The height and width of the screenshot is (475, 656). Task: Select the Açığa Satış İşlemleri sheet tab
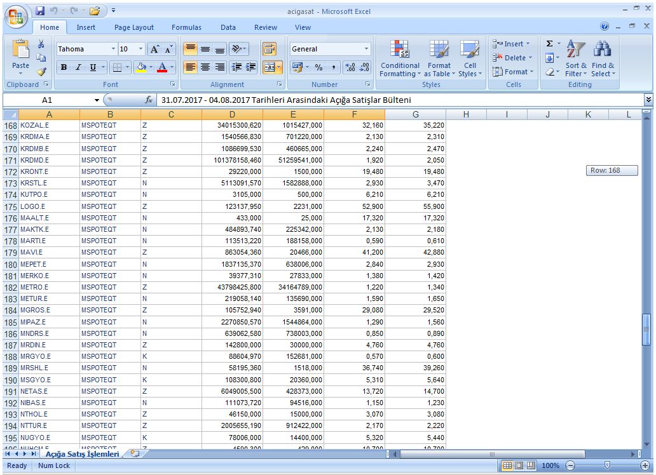[83, 453]
